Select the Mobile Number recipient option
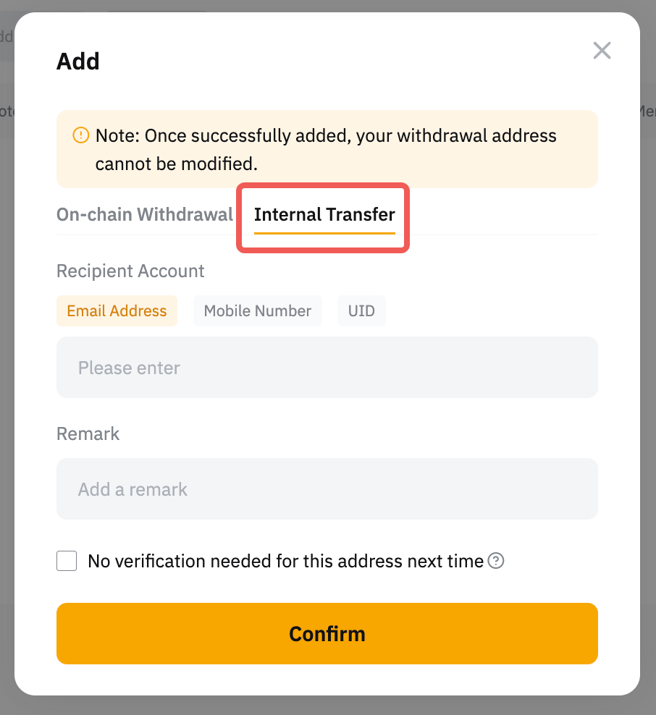 coord(257,311)
